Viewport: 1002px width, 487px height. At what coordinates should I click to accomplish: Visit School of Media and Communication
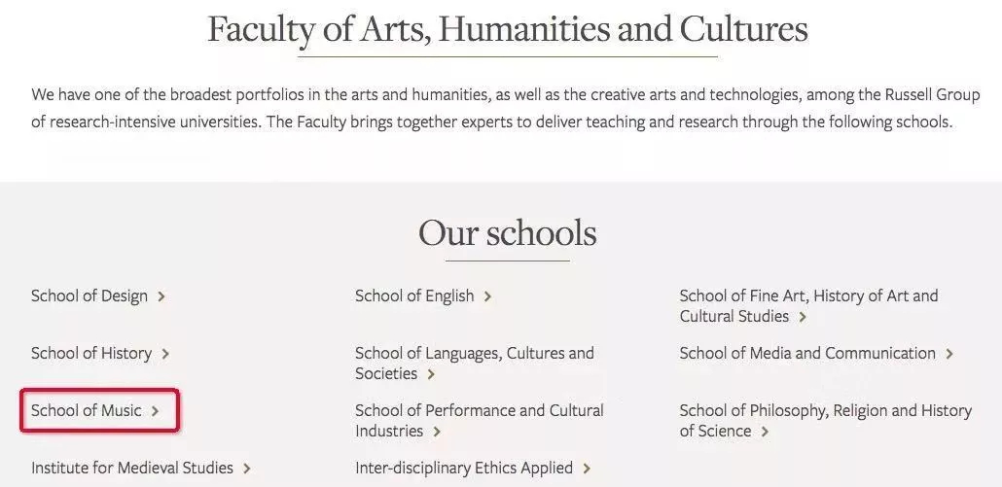click(x=807, y=354)
